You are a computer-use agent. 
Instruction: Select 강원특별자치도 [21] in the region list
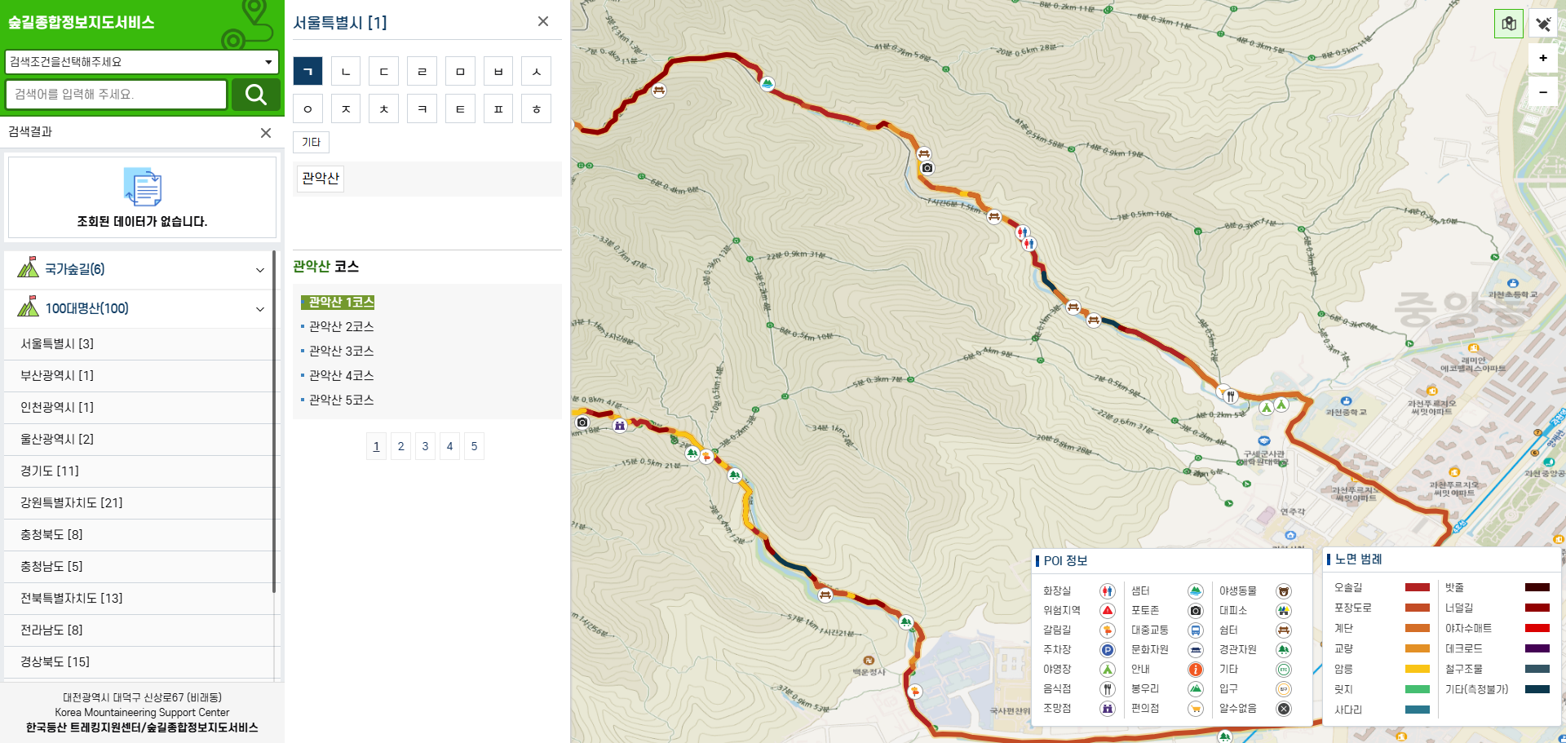[x=72, y=502]
